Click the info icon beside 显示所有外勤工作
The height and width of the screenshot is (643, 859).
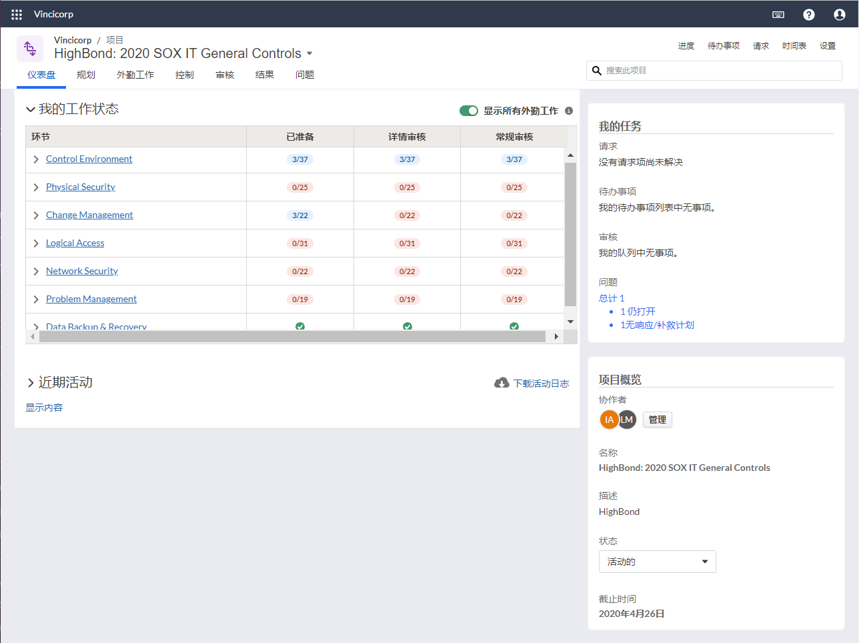pos(569,111)
